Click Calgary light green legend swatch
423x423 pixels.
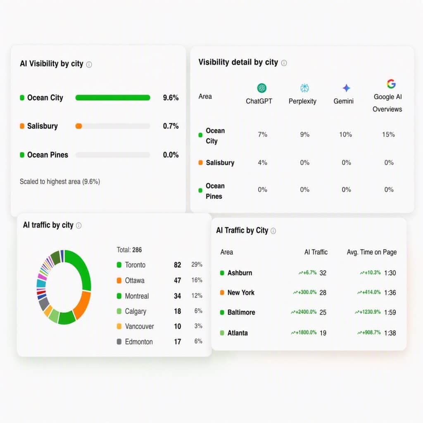coord(119,311)
